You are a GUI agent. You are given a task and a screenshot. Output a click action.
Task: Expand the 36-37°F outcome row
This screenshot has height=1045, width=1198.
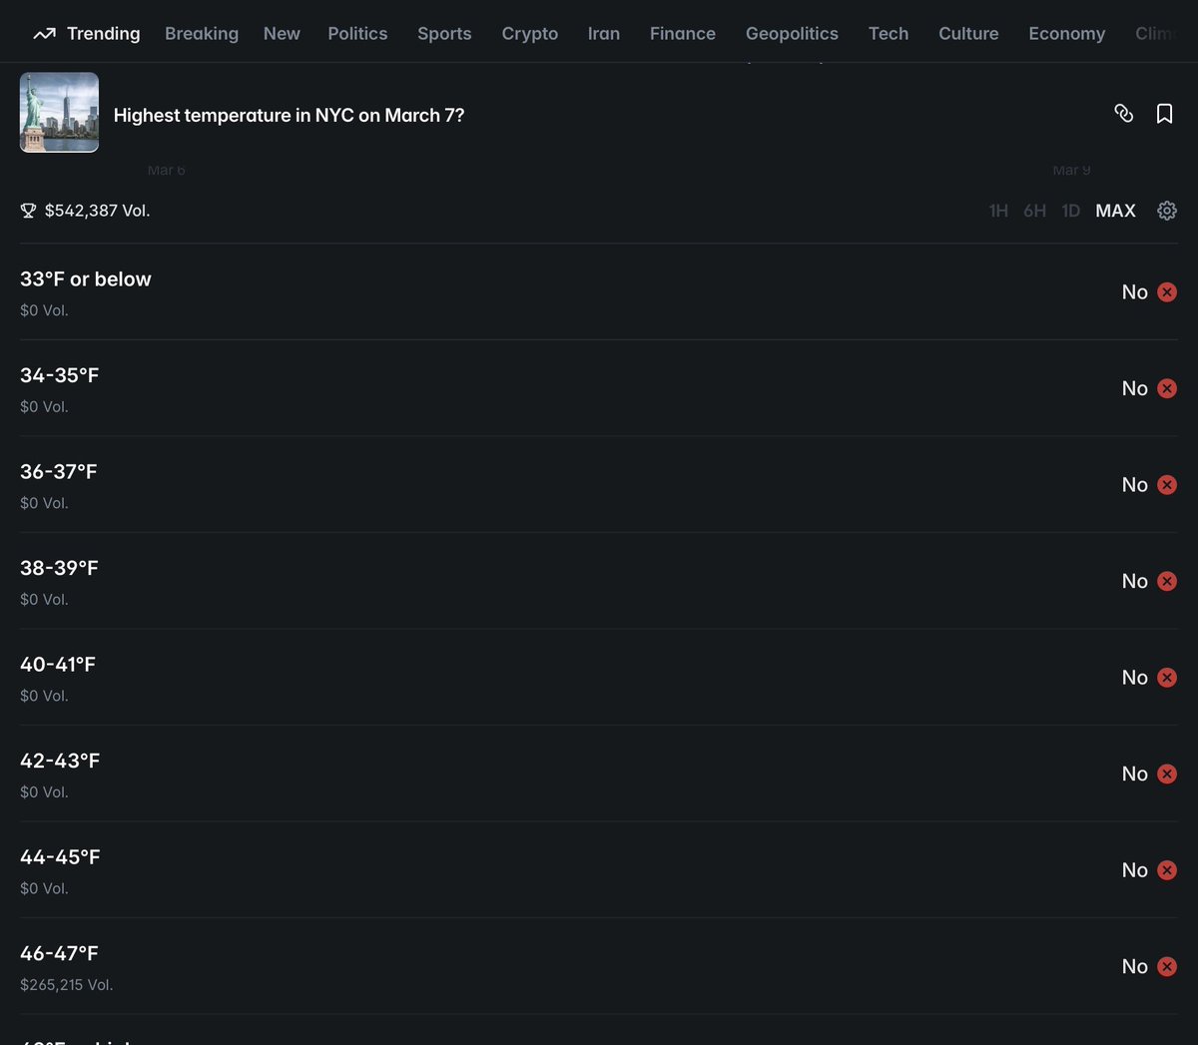click(599, 485)
